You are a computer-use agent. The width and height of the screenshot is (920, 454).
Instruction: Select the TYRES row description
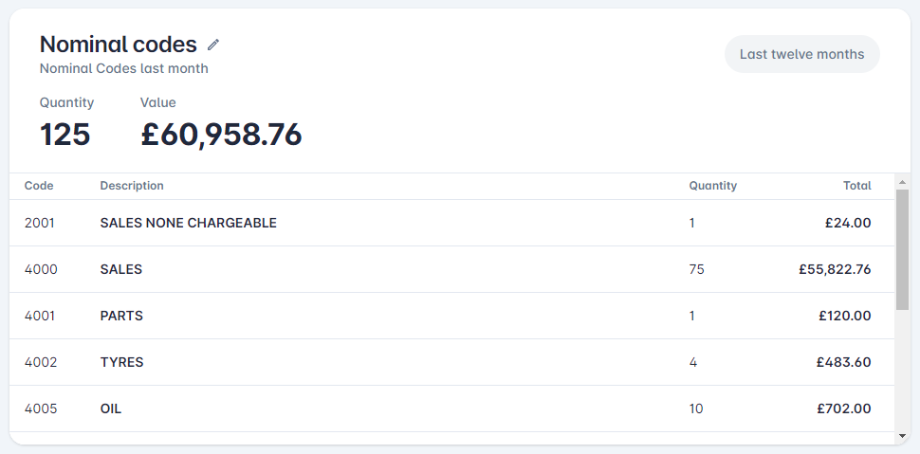tap(122, 362)
